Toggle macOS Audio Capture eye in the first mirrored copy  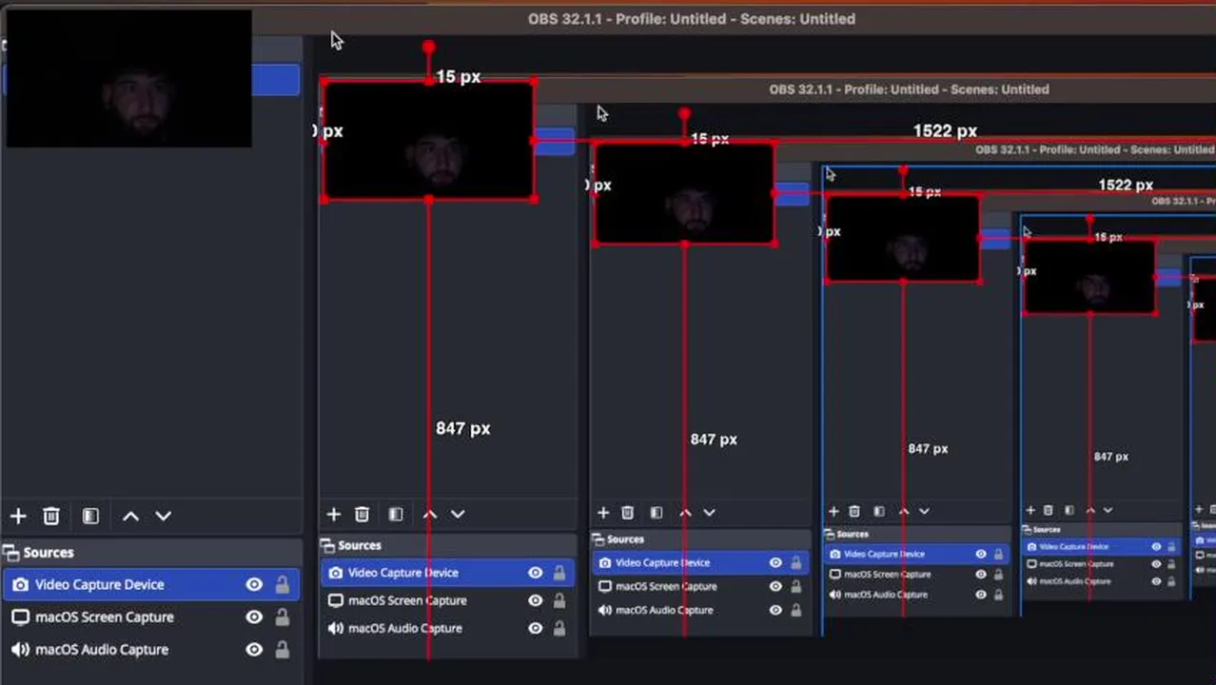536,628
